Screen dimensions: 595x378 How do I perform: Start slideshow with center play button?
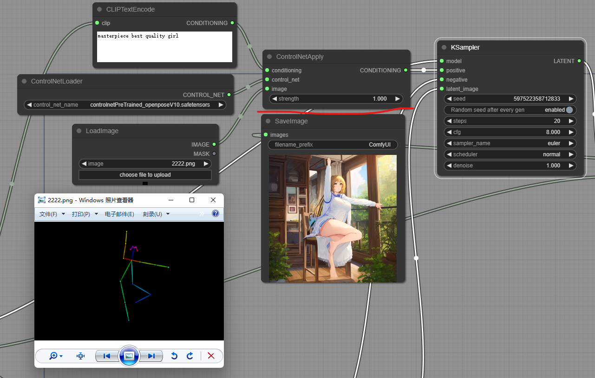(129, 356)
